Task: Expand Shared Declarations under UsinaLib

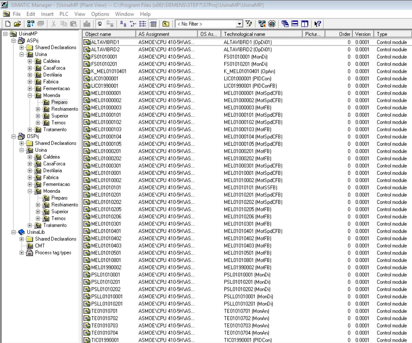Action: click(22, 239)
